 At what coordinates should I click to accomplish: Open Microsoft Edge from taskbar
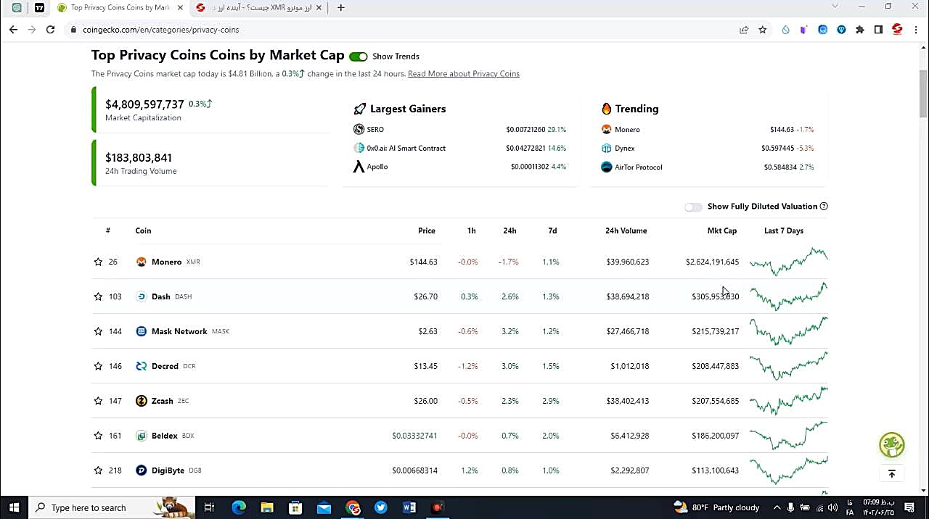239,507
